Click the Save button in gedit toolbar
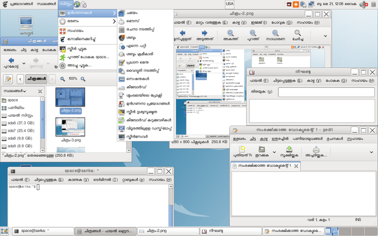Viewport: 378px width, 236px height. click(x=289, y=152)
